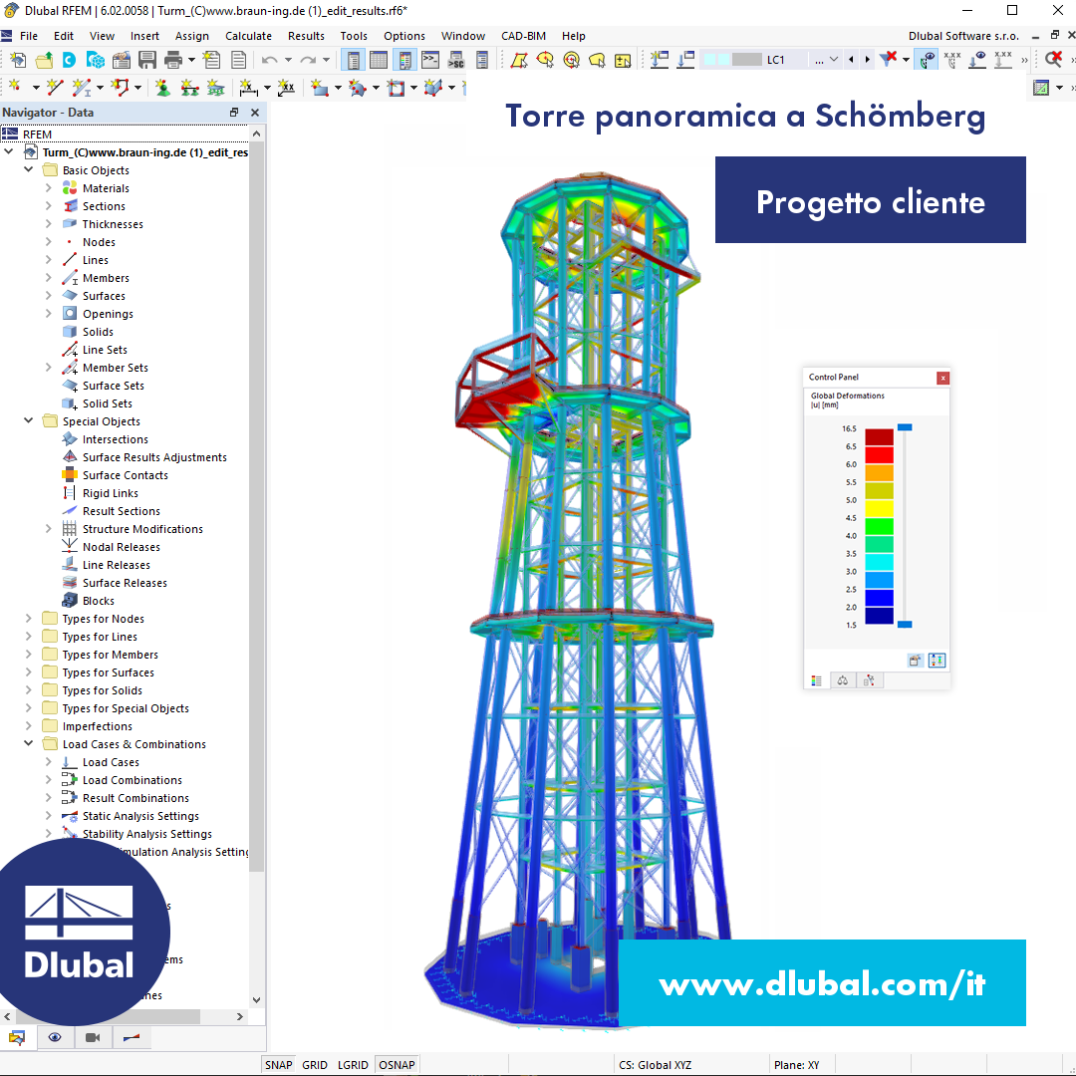Toggle LGRID in the status bar
Viewport: 1076px width, 1076px height.
[353, 1064]
